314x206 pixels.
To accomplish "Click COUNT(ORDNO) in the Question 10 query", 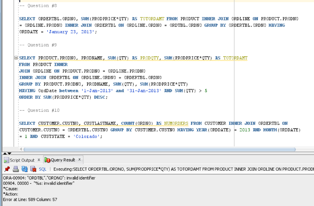I will click(x=137, y=123).
